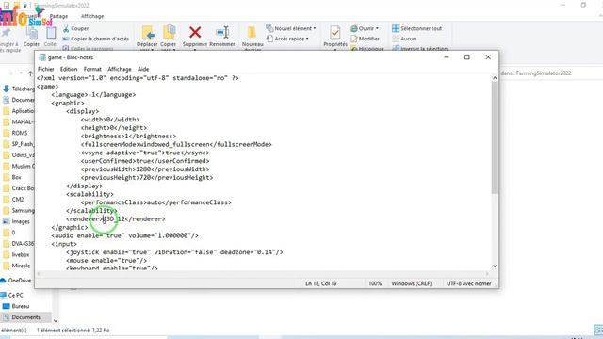The width and height of the screenshot is (603, 339).
Task: Click Sélectionner tout in Explorer
Action: tap(416, 28)
